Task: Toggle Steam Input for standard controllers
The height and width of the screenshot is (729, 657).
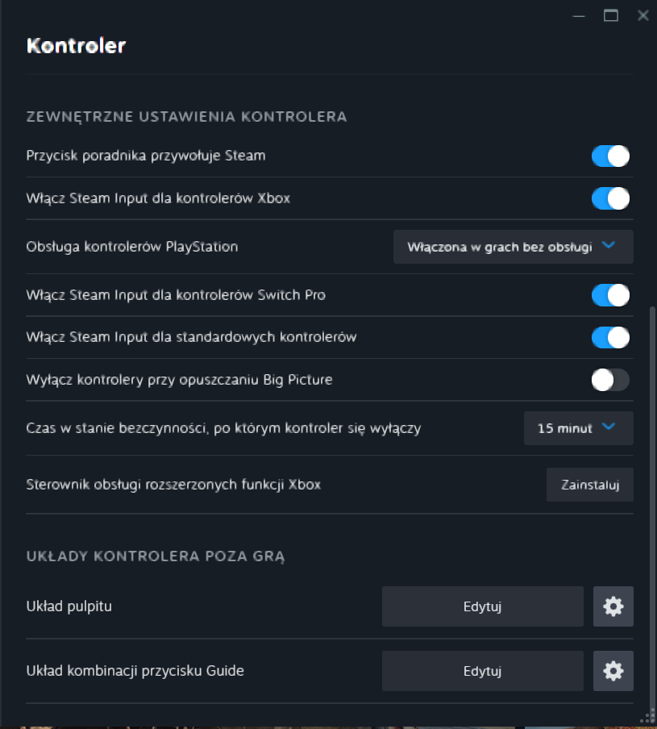Action: point(610,338)
